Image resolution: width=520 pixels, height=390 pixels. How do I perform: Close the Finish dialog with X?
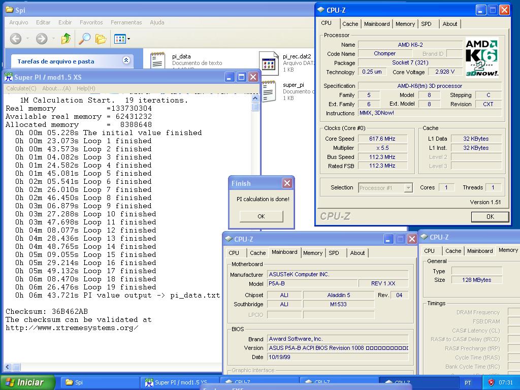[287, 183]
